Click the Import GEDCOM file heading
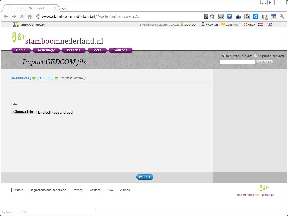288x216 pixels. pyautogui.click(x=54, y=62)
